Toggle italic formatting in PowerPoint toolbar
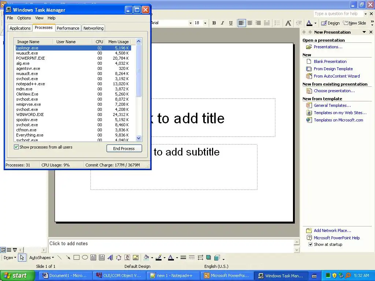Screen dimensions: 375x281 tap(222, 23)
